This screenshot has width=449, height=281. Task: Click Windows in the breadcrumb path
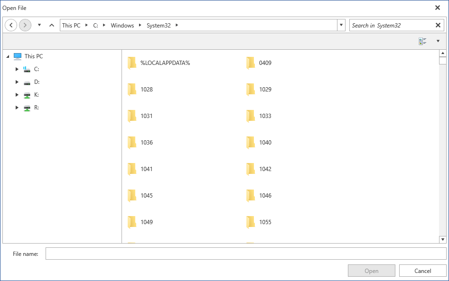click(122, 25)
